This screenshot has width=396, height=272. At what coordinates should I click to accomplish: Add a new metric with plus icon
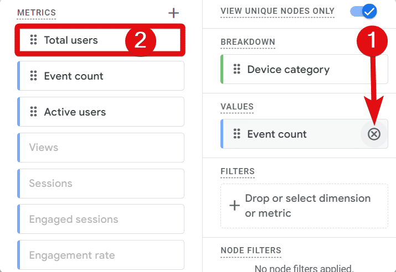point(173,13)
